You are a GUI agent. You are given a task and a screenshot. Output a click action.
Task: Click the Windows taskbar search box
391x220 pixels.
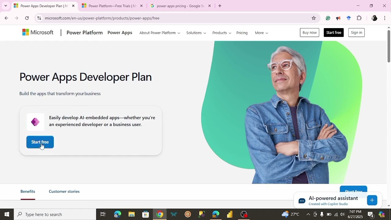pyautogui.click(x=55, y=214)
